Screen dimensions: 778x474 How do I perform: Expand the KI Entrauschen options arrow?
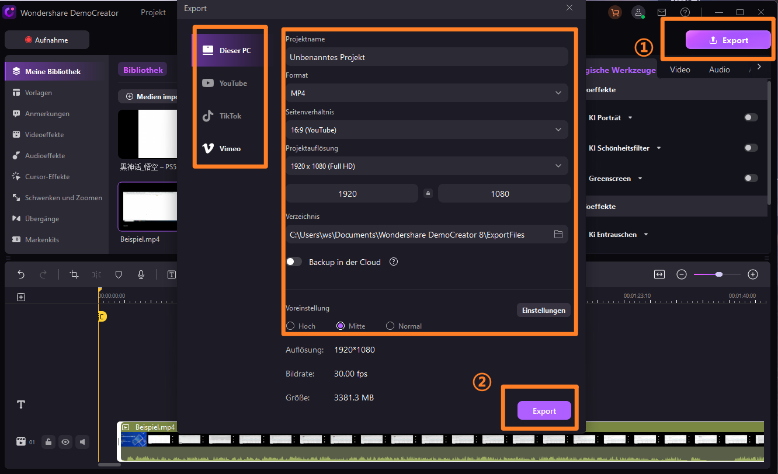tap(646, 235)
